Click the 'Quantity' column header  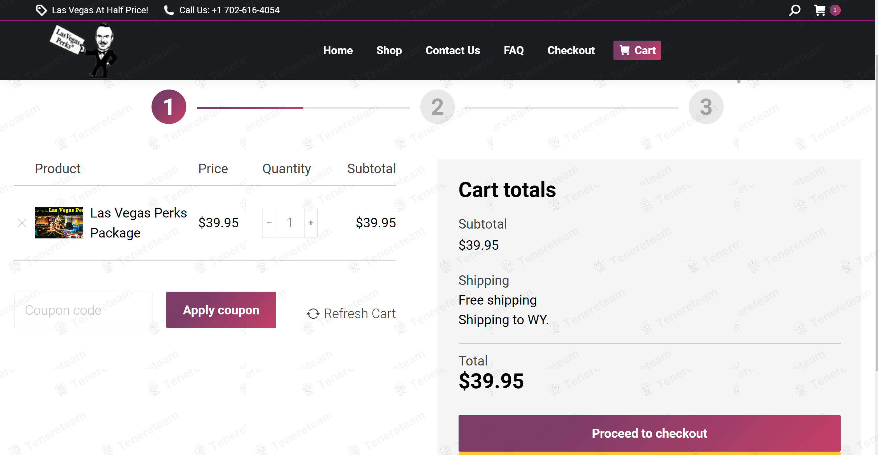point(286,169)
